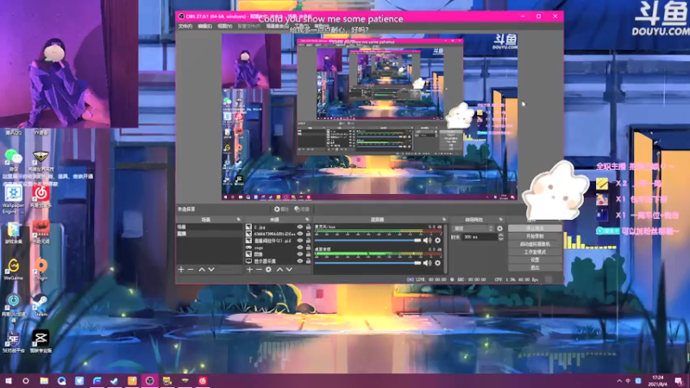
Task: Open the 文件(F) menu
Action: pyautogui.click(x=185, y=27)
